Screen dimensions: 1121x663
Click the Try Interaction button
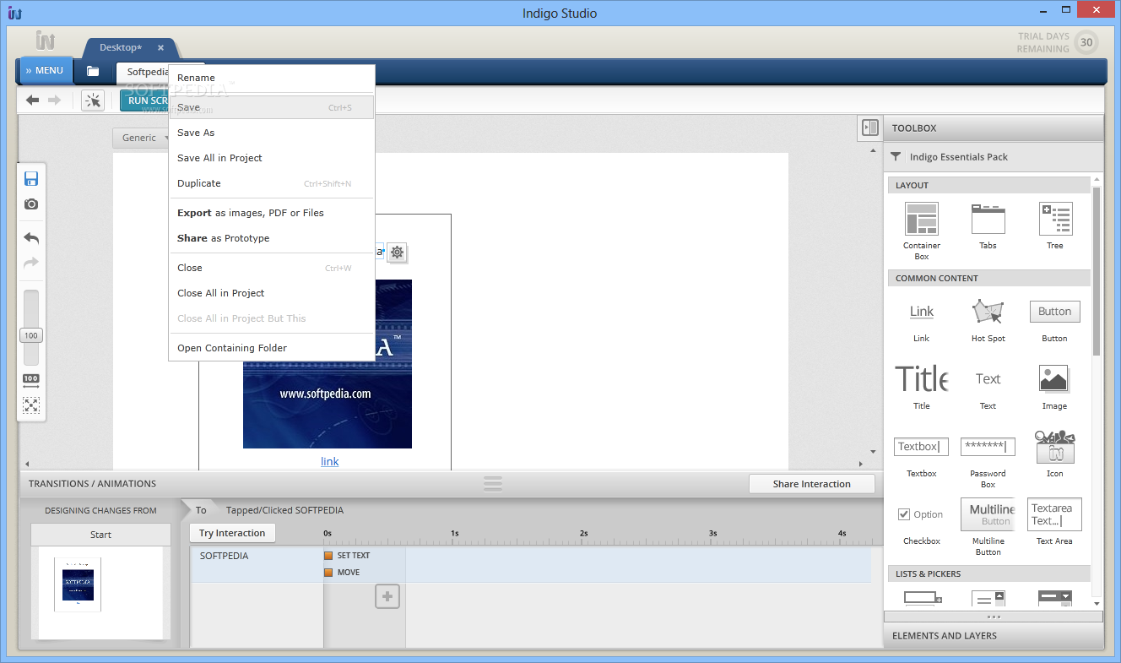tap(232, 533)
